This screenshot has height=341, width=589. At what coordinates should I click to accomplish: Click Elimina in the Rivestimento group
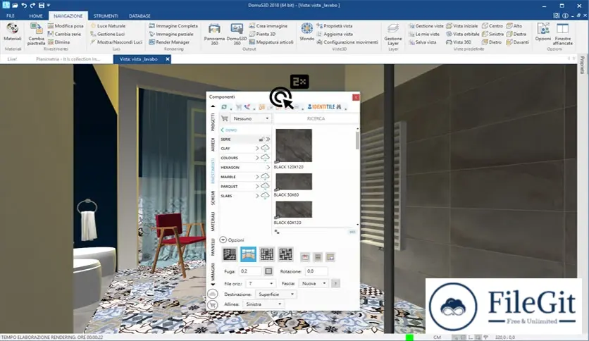coord(59,42)
